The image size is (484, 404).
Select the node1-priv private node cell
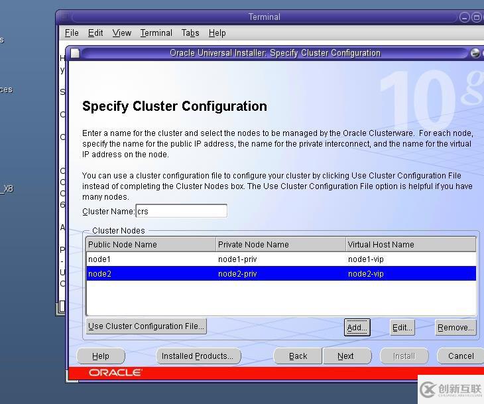(281, 259)
